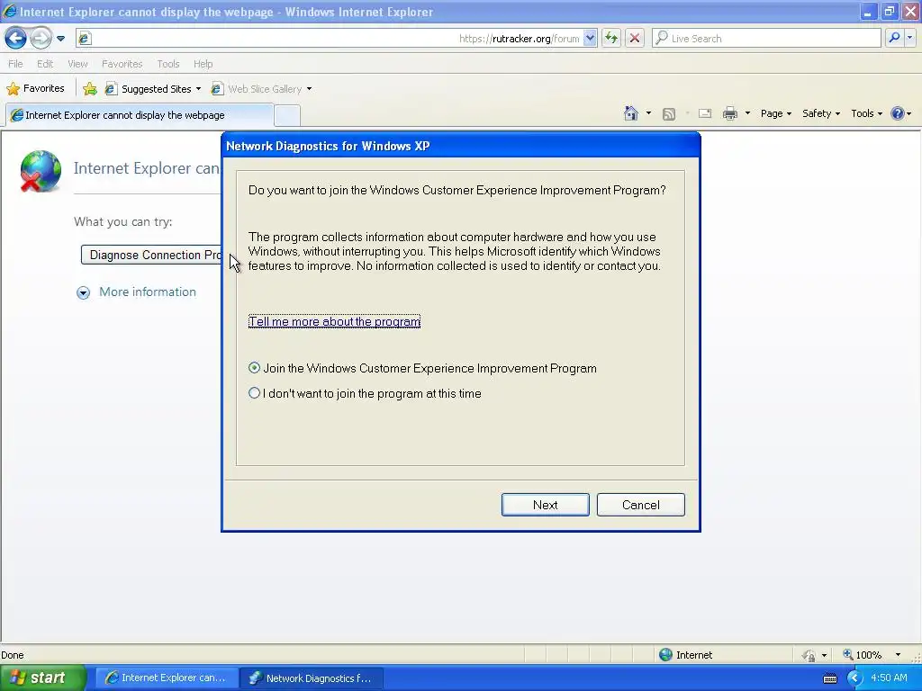Select the 'cannot display the webpage' tab
The height and width of the screenshot is (691, 922).
[140, 115]
